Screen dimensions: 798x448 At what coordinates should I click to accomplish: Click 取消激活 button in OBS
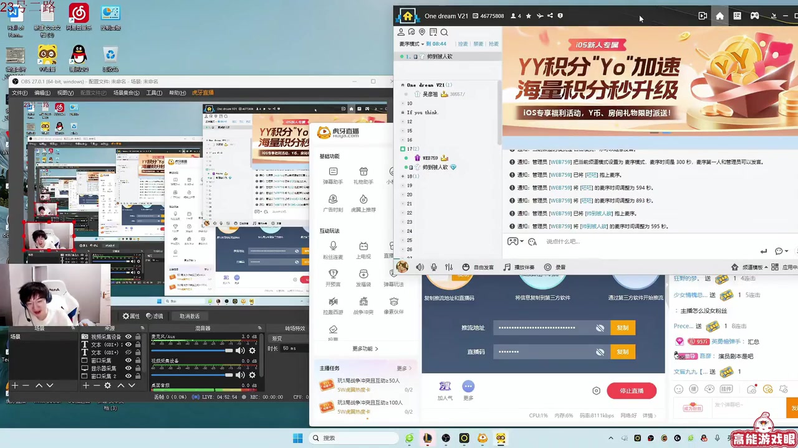click(190, 316)
